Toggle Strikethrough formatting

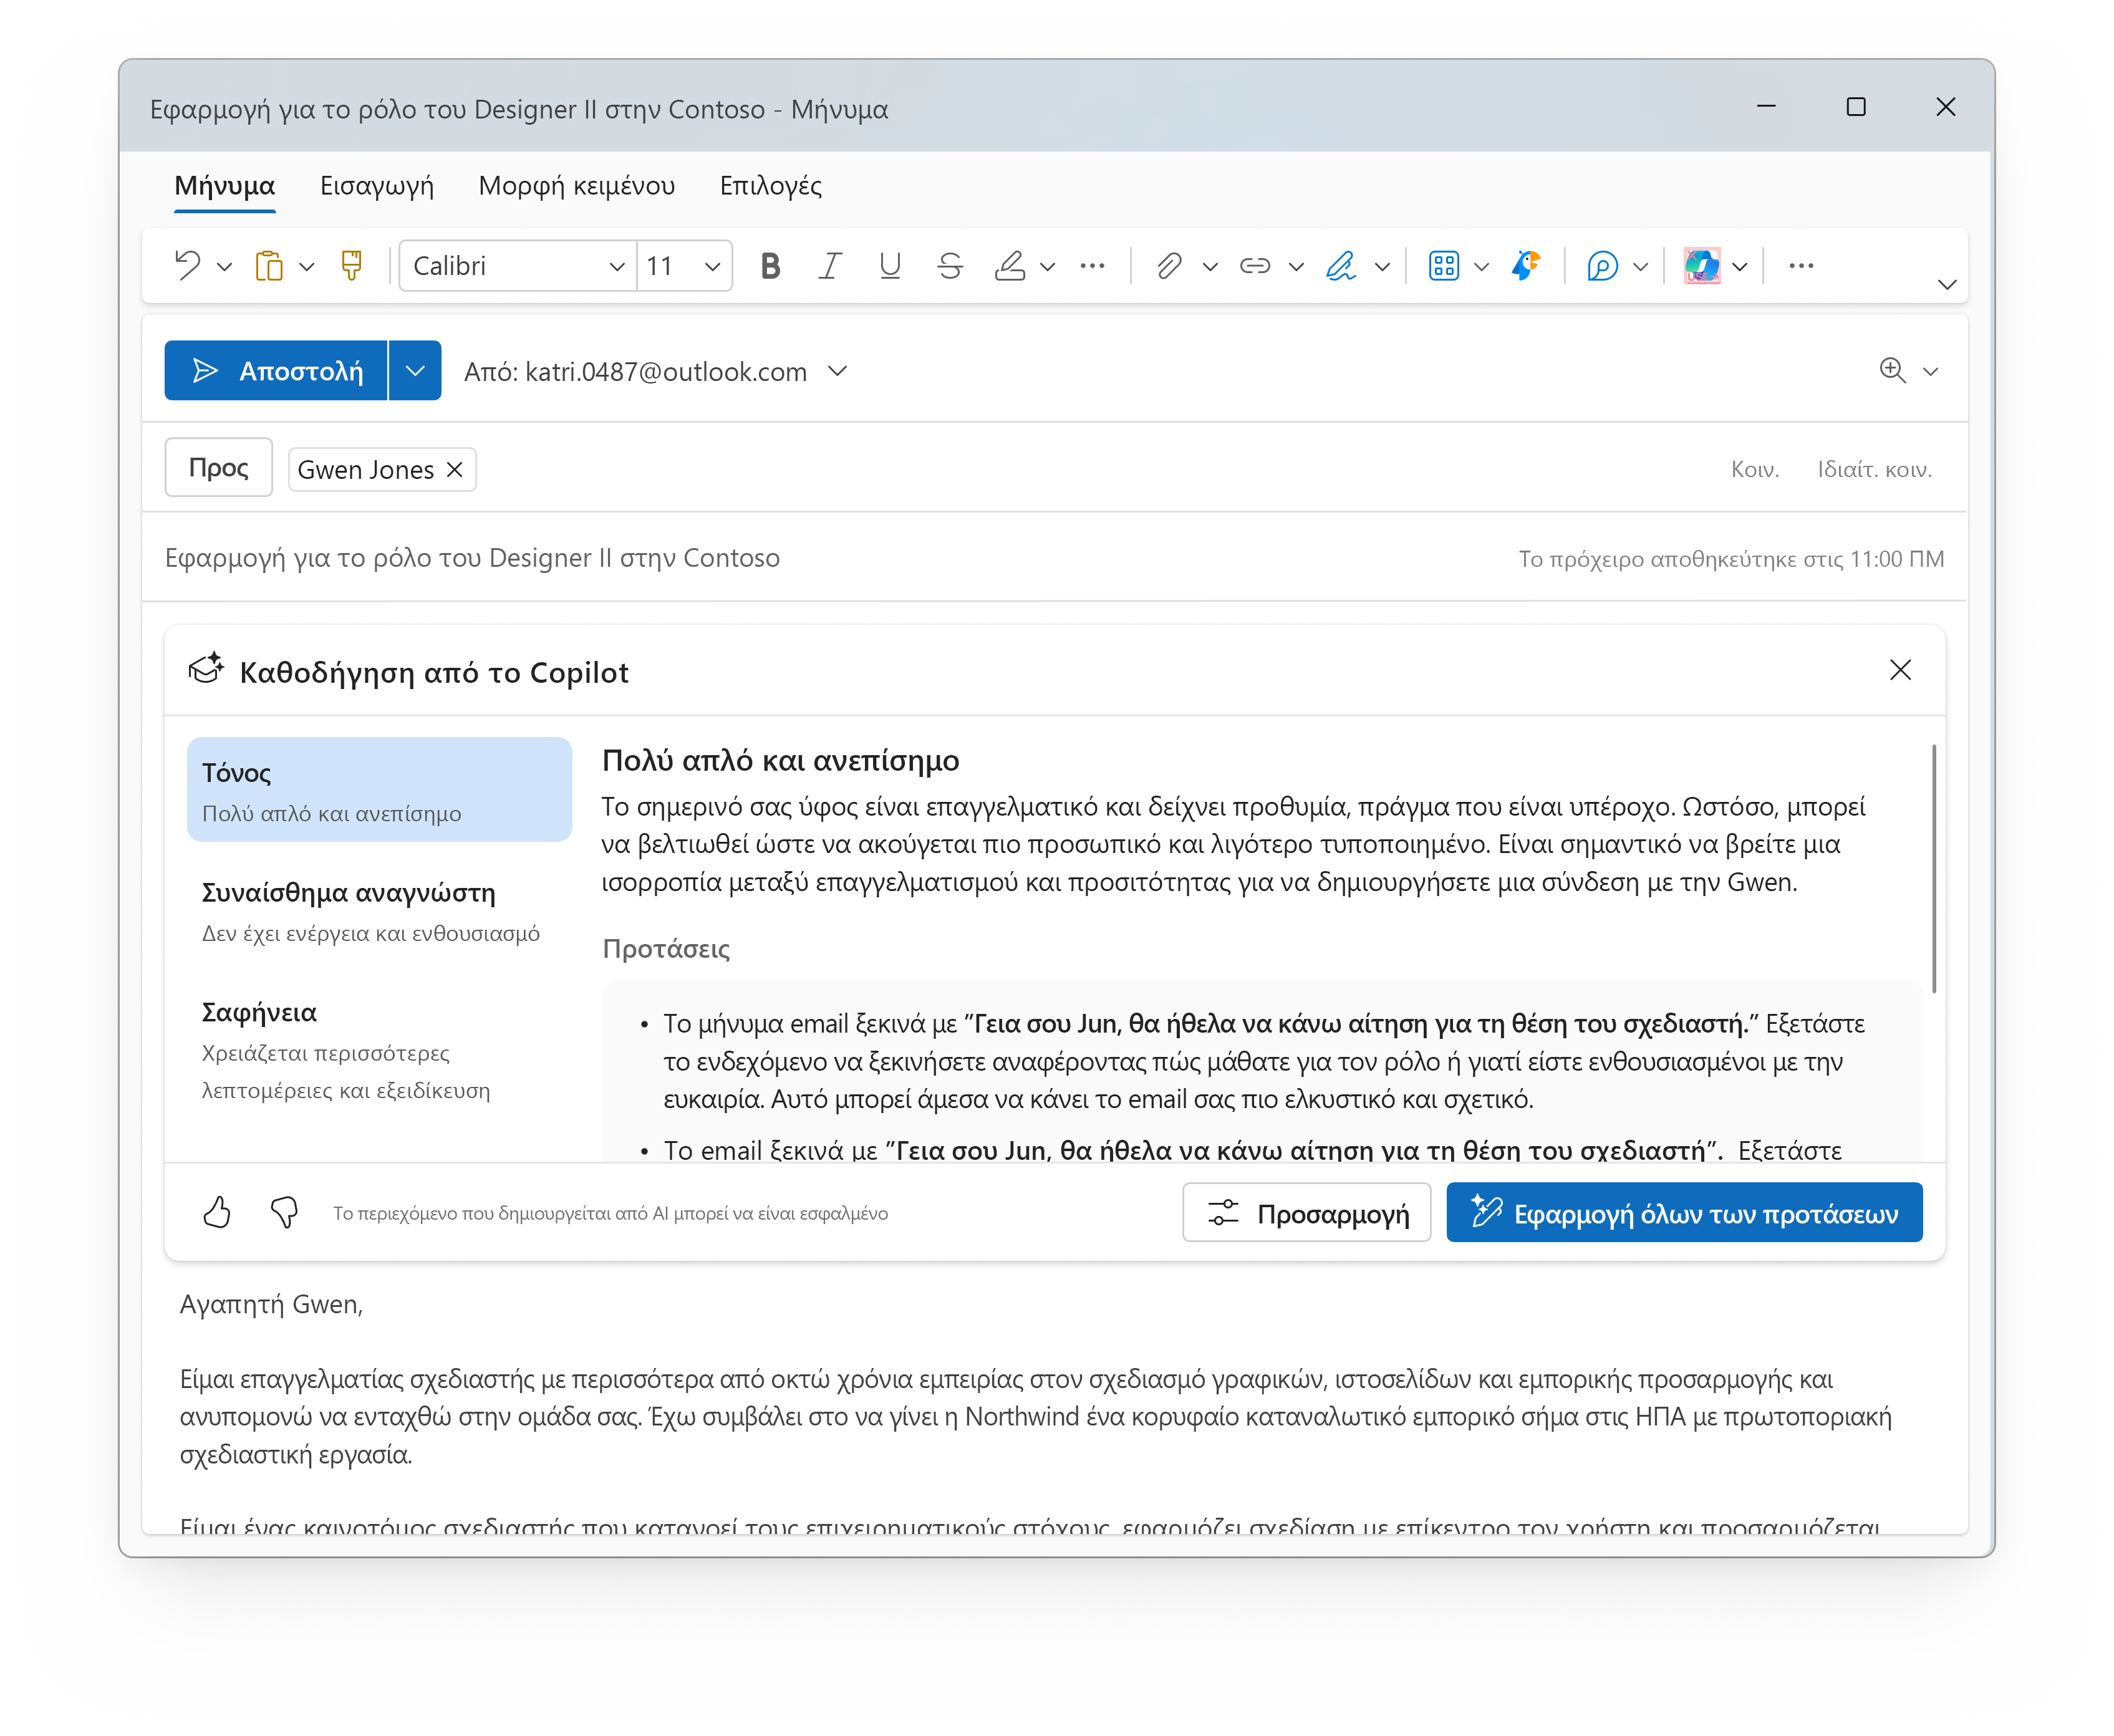tap(950, 266)
